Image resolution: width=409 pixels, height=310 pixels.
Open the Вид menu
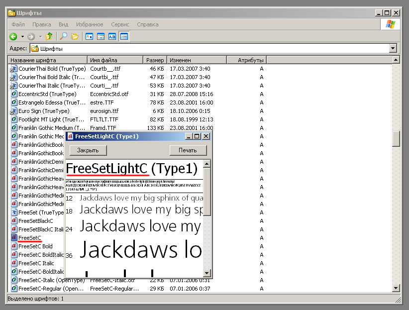[63, 24]
